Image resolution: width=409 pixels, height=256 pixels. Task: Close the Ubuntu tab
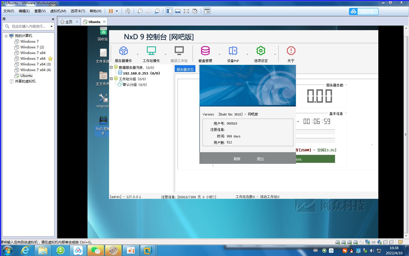click(x=104, y=22)
